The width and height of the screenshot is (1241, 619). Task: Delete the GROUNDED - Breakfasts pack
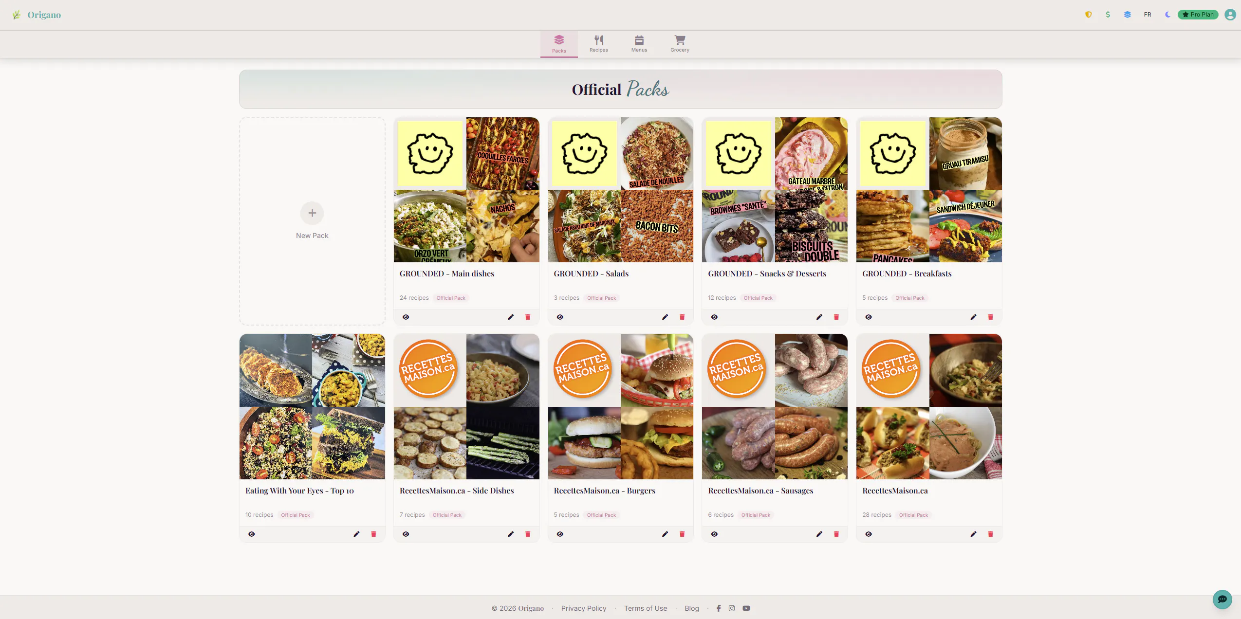point(990,317)
